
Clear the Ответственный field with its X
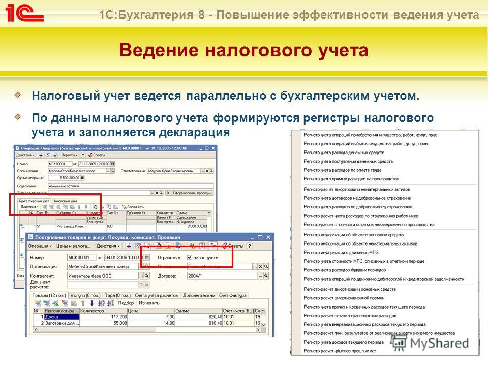(x=207, y=171)
